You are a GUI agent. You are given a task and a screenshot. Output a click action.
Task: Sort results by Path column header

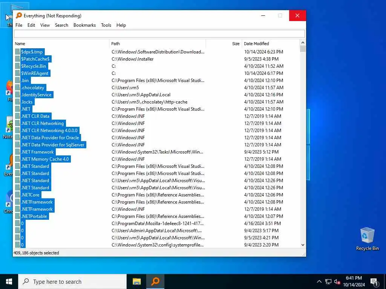[x=157, y=44]
